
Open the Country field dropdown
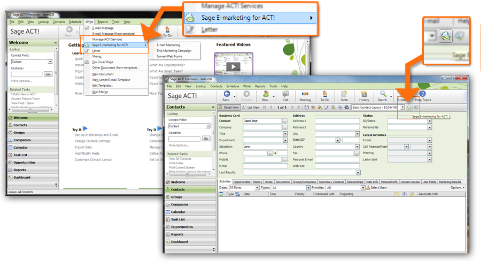click(358, 147)
